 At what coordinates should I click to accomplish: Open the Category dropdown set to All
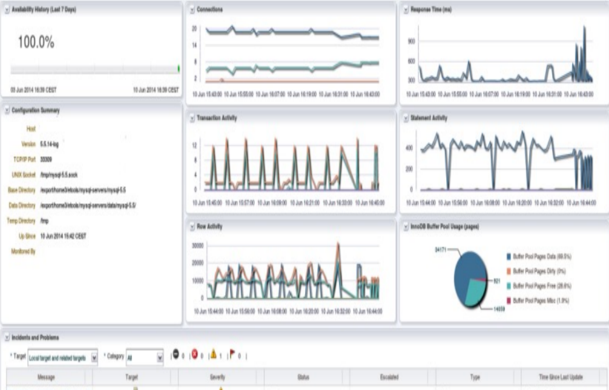click(160, 358)
